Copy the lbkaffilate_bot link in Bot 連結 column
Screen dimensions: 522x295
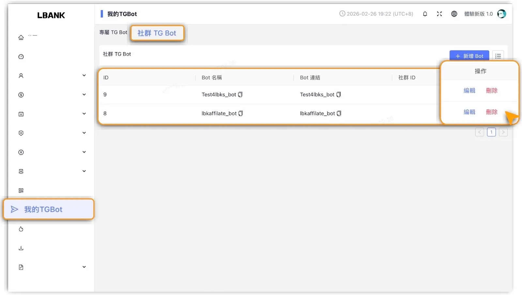tap(339, 114)
